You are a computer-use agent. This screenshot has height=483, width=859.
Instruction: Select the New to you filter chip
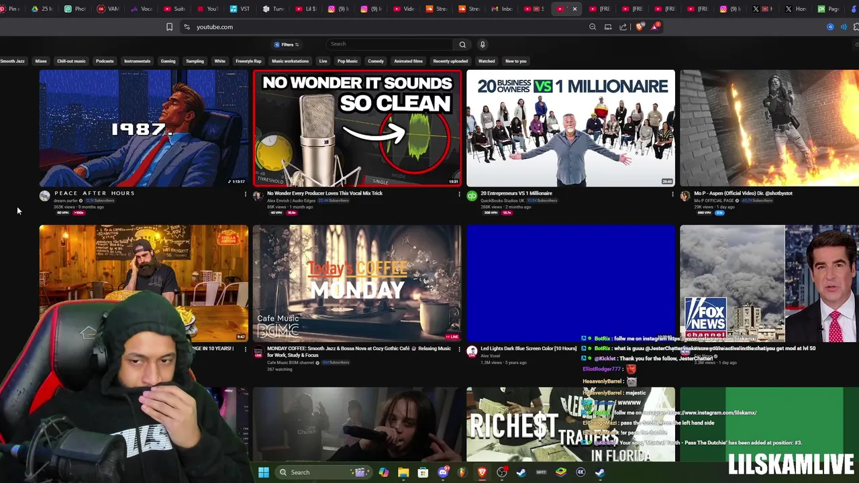pos(515,61)
